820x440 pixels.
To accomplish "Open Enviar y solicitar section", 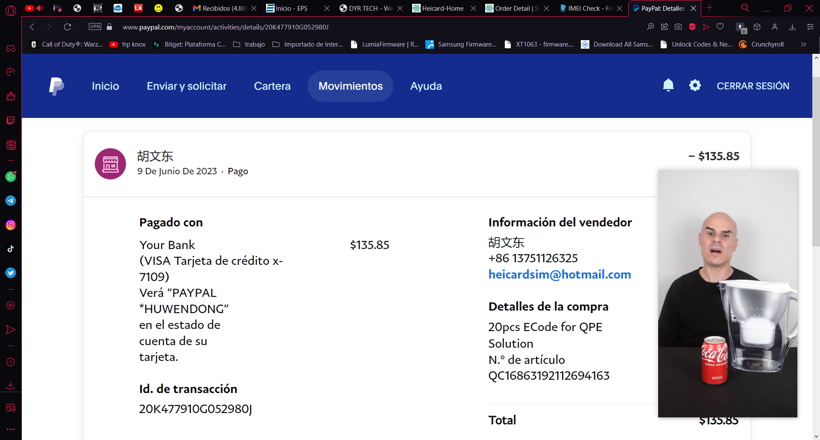I will [187, 86].
